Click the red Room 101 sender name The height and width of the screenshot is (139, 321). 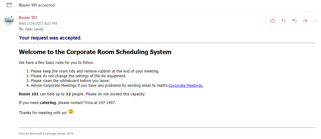click(x=28, y=18)
